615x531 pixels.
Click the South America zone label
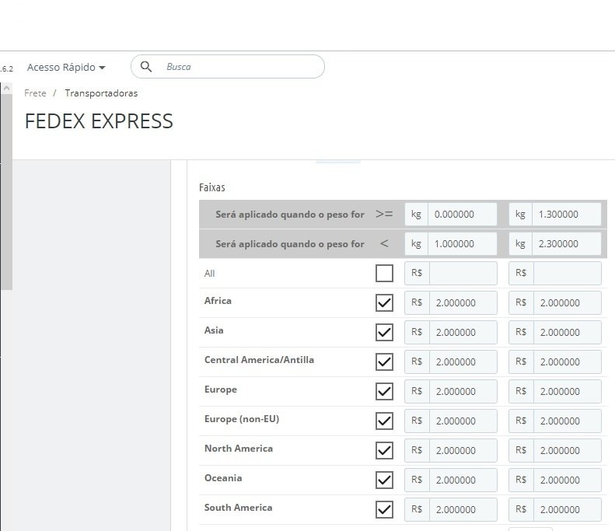(238, 508)
